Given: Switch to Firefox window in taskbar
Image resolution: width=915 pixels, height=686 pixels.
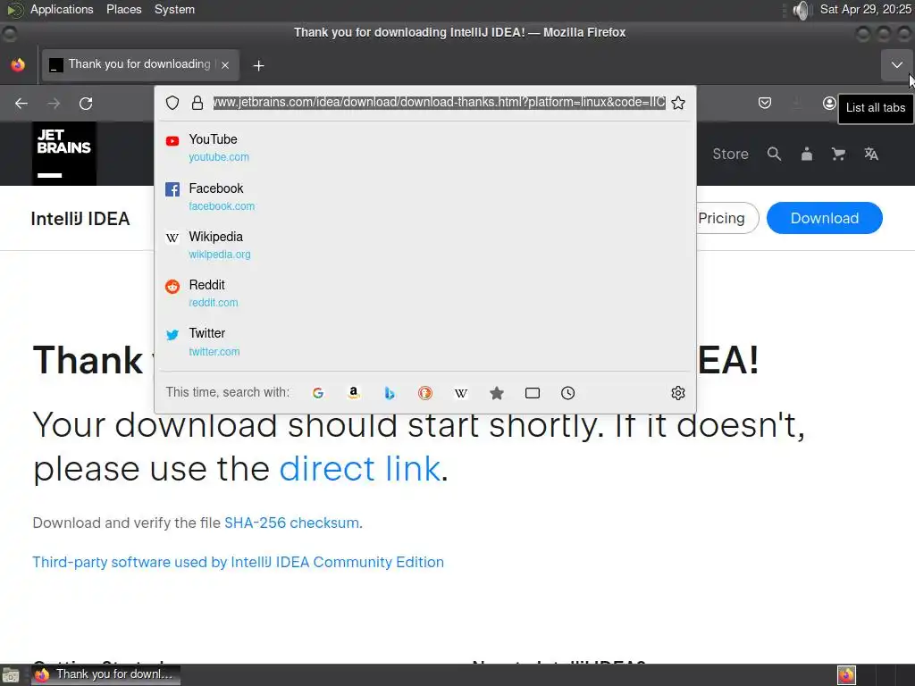Looking at the screenshot, I should (106, 674).
